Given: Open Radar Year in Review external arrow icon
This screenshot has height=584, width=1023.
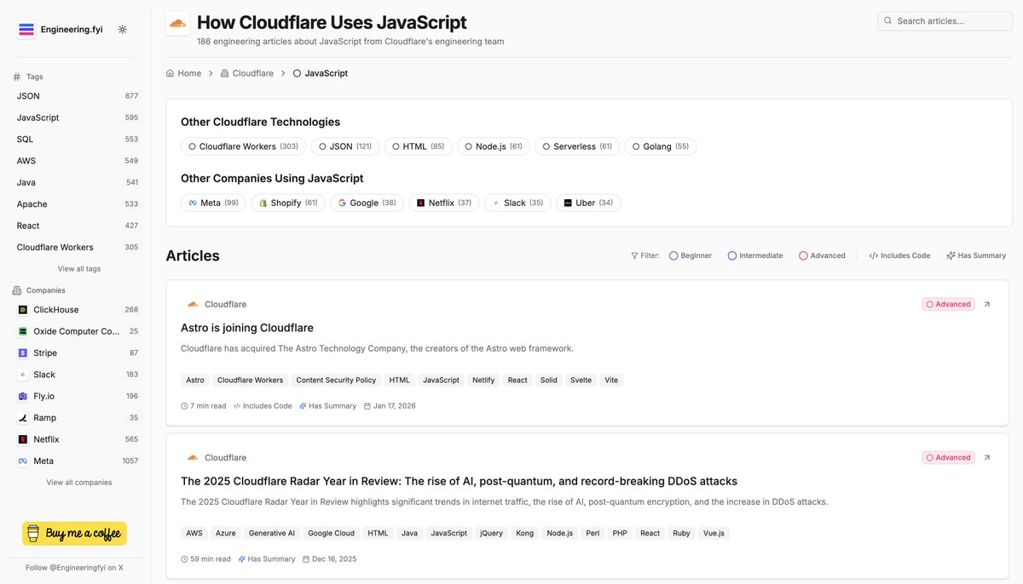Looking at the screenshot, I should (987, 457).
